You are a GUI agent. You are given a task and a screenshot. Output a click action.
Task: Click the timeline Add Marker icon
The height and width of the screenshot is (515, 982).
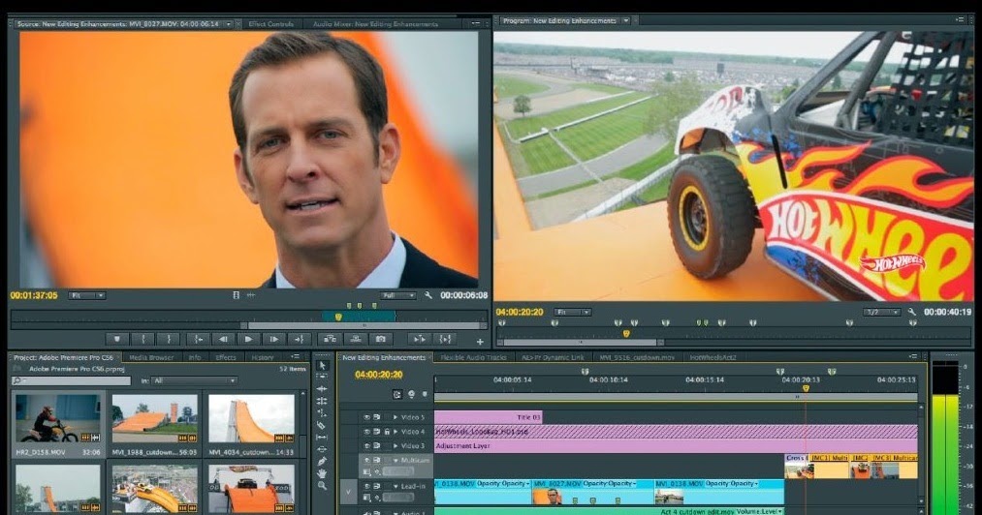[425, 394]
